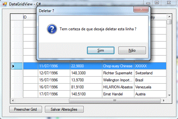178x119 pixels.
Task: Select the cell 17/07/1996
Action: pos(54,94)
